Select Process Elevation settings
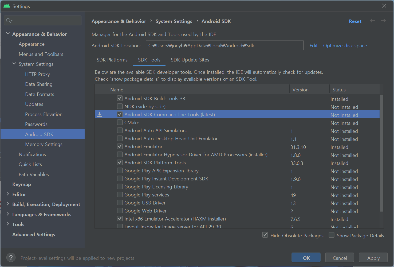This screenshot has width=394, height=267. point(44,114)
